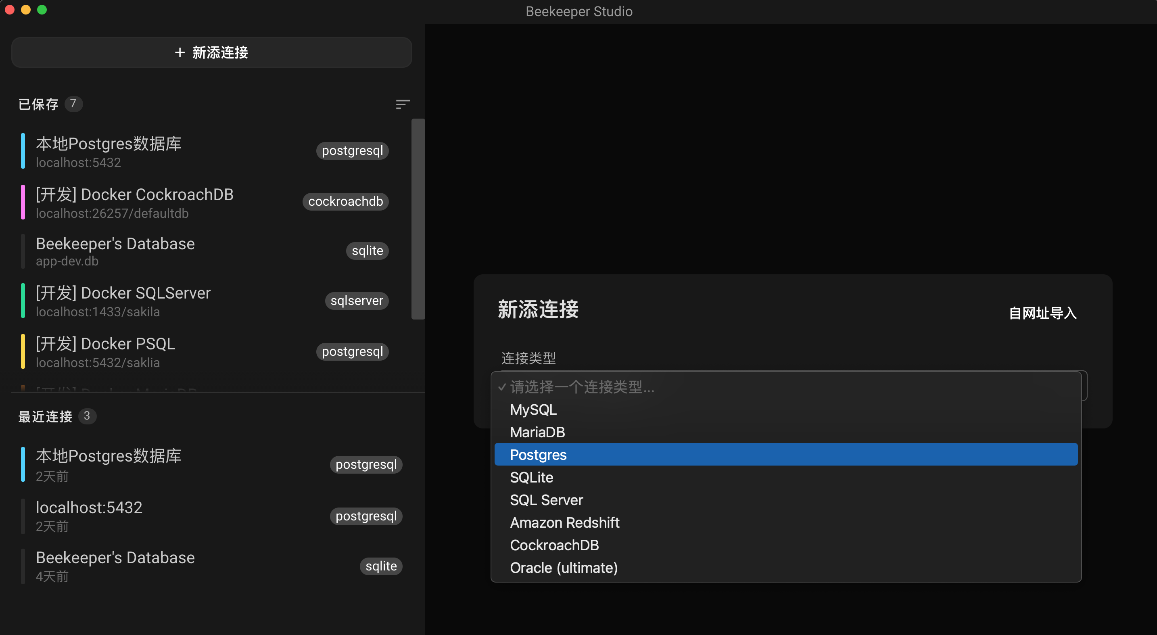Open recent connection localhost:5432
Screen dimensions: 1157x635
tap(89, 516)
